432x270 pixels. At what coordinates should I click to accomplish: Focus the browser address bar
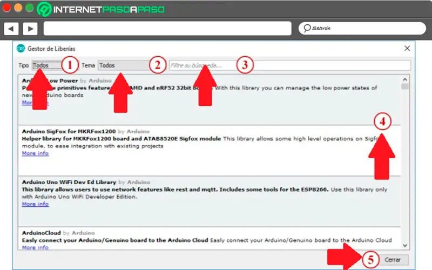(x=167, y=29)
